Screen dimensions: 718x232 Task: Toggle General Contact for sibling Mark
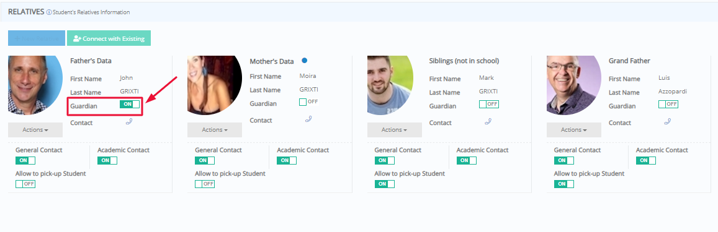[384, 160]
